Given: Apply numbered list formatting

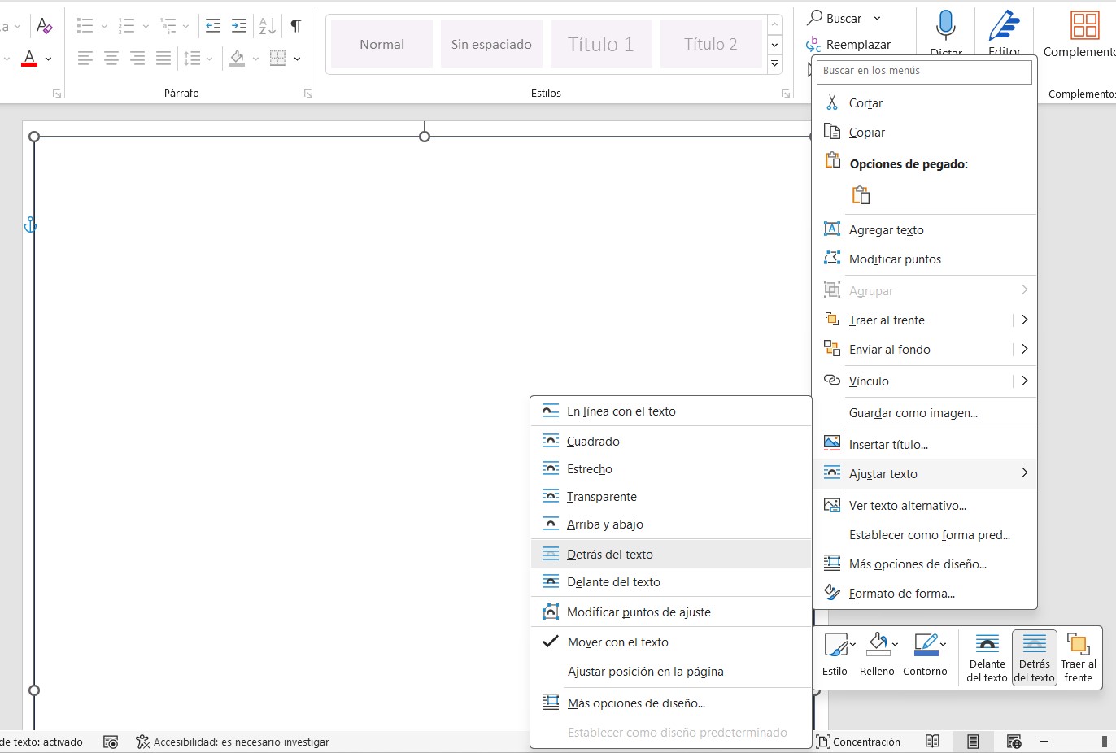Looking at the screenshot, I should click(127, 26).
